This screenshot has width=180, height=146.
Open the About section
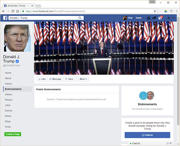click(x=8, y=78)
